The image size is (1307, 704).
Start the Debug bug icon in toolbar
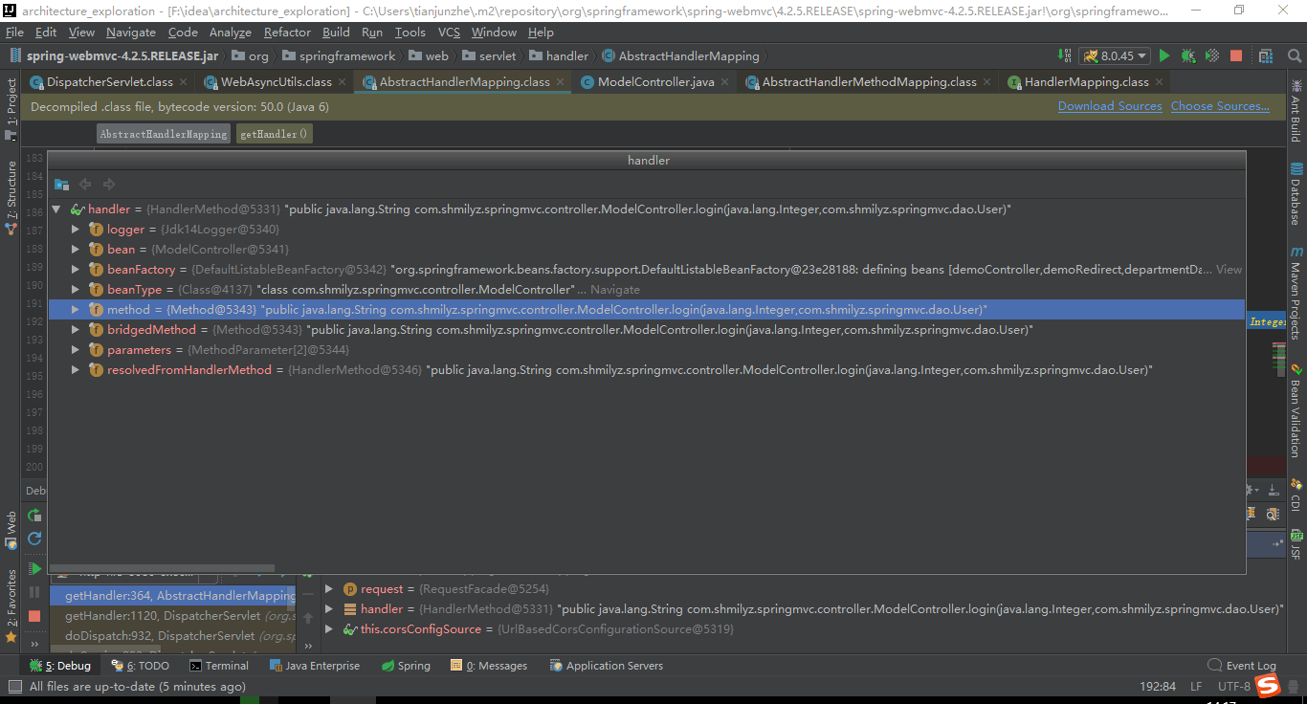(1188, 56)
